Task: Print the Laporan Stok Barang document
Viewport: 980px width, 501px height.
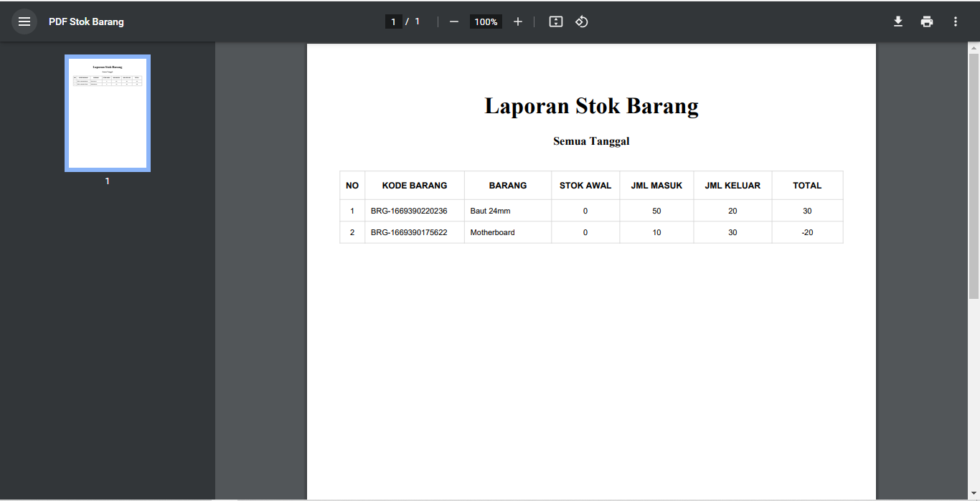Action: click(x=926, y=22)
